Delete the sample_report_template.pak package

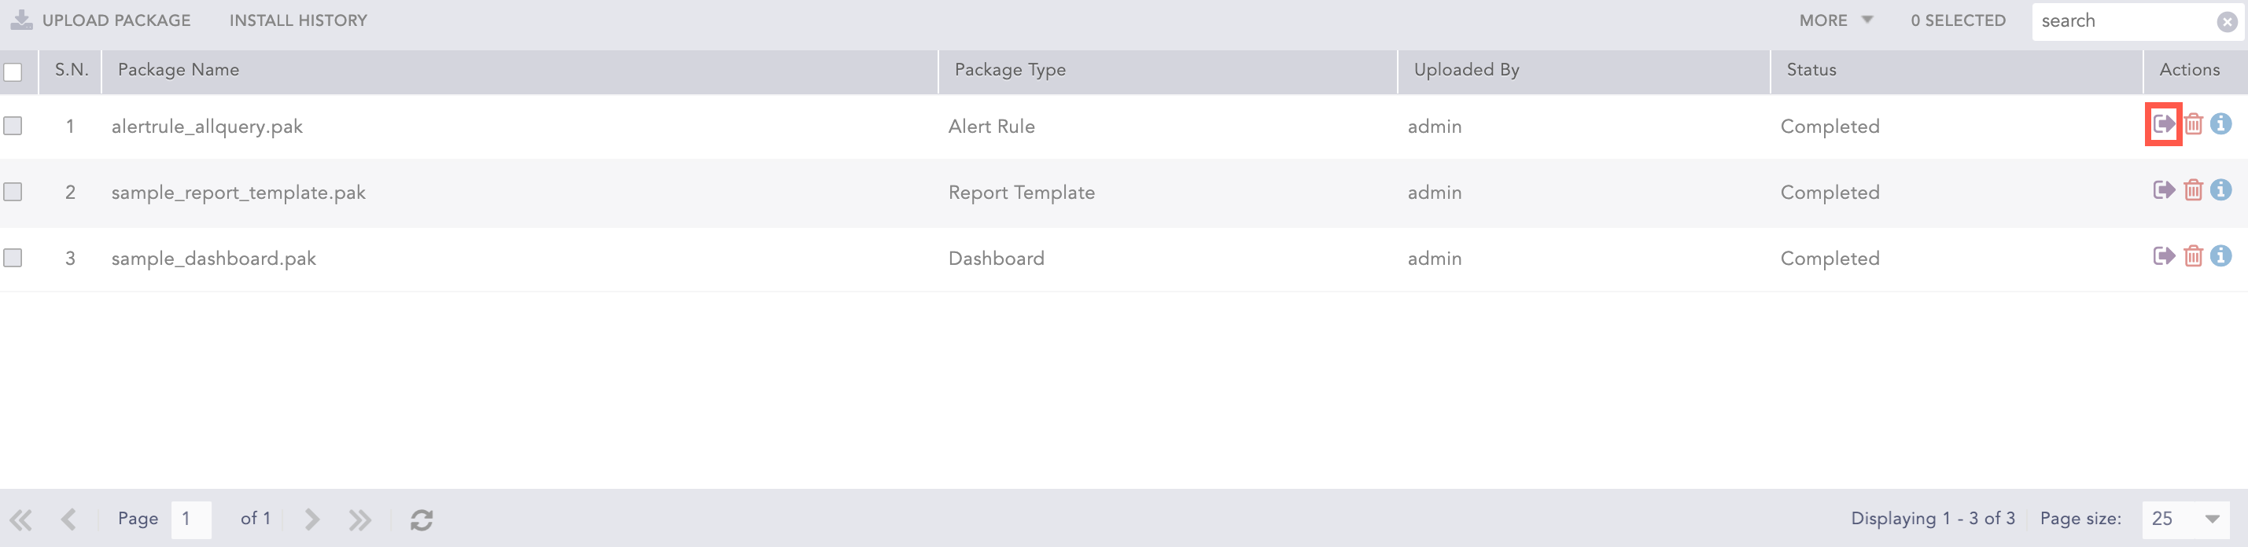(2193, 190)
